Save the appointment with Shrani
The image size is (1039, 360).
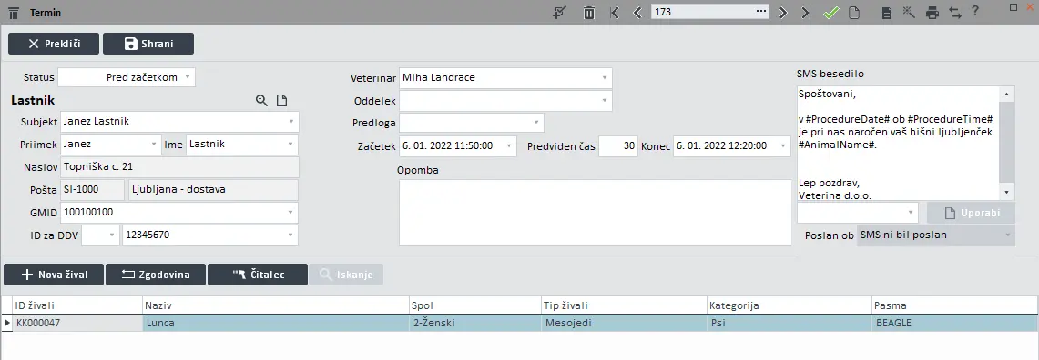[x=148, y=44]
